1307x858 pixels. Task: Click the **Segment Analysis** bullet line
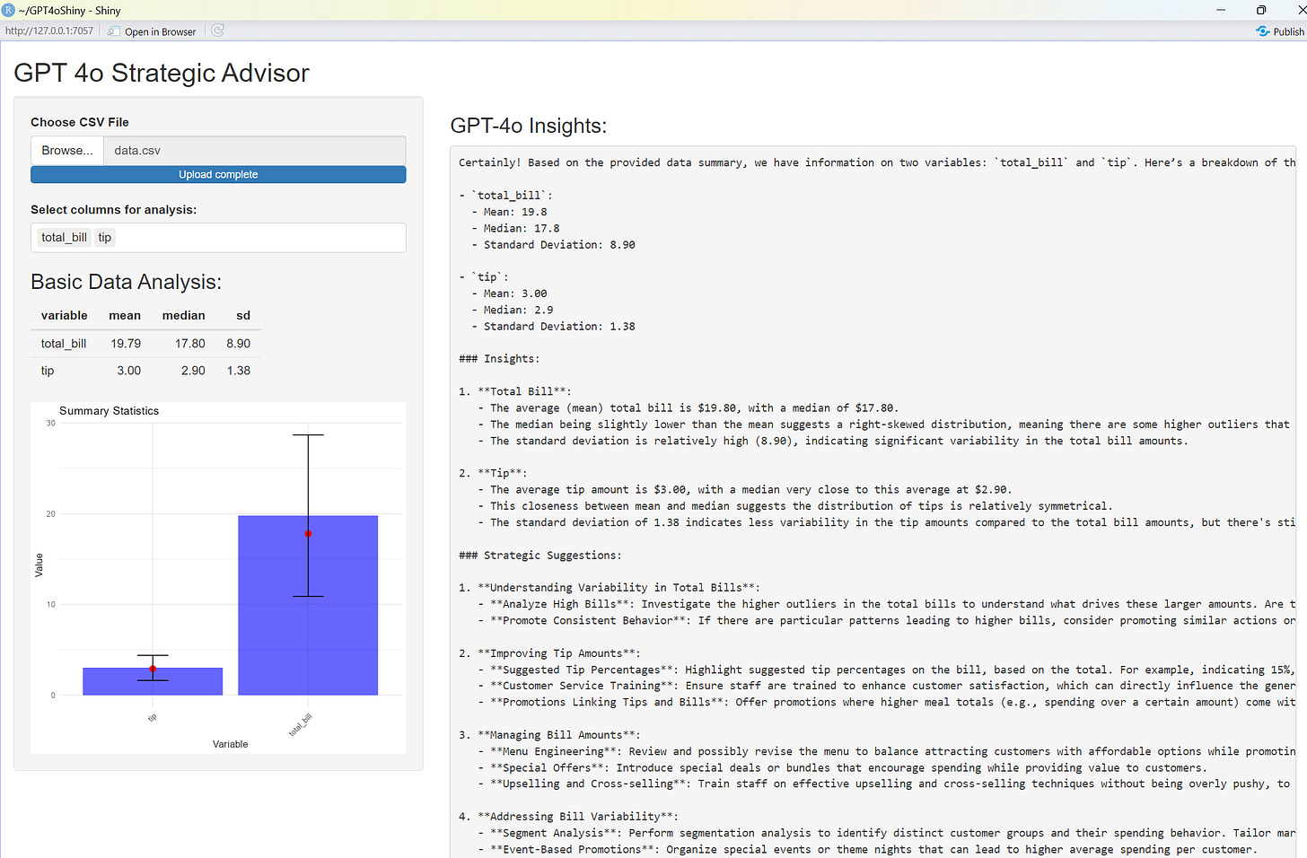tap(888, 833)
